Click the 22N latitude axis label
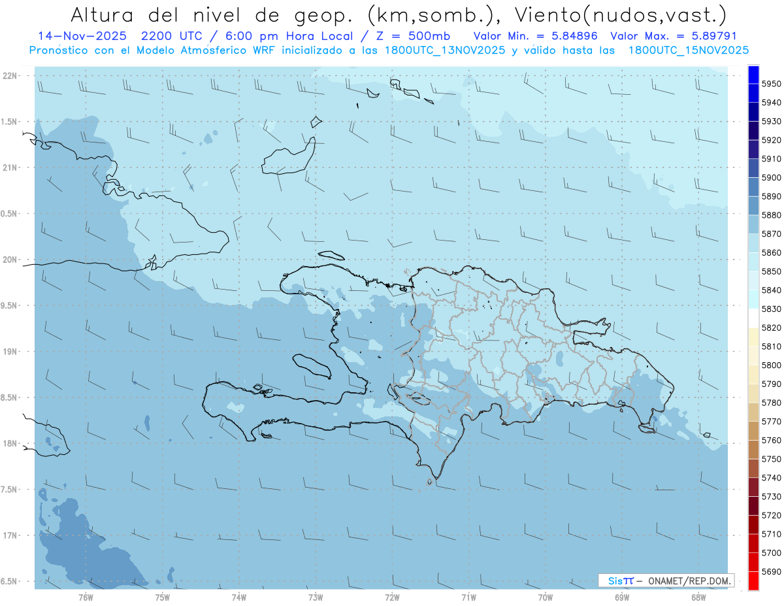Screen dimensions: 784x606 10,76
